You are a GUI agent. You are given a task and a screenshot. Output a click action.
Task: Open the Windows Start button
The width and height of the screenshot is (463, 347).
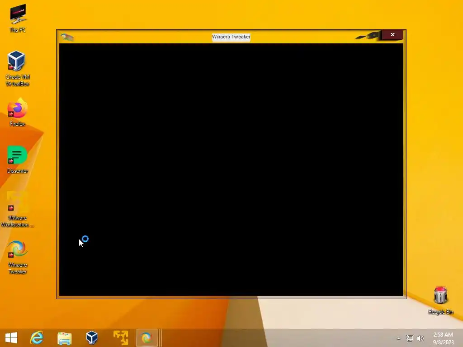pos(11,338)
